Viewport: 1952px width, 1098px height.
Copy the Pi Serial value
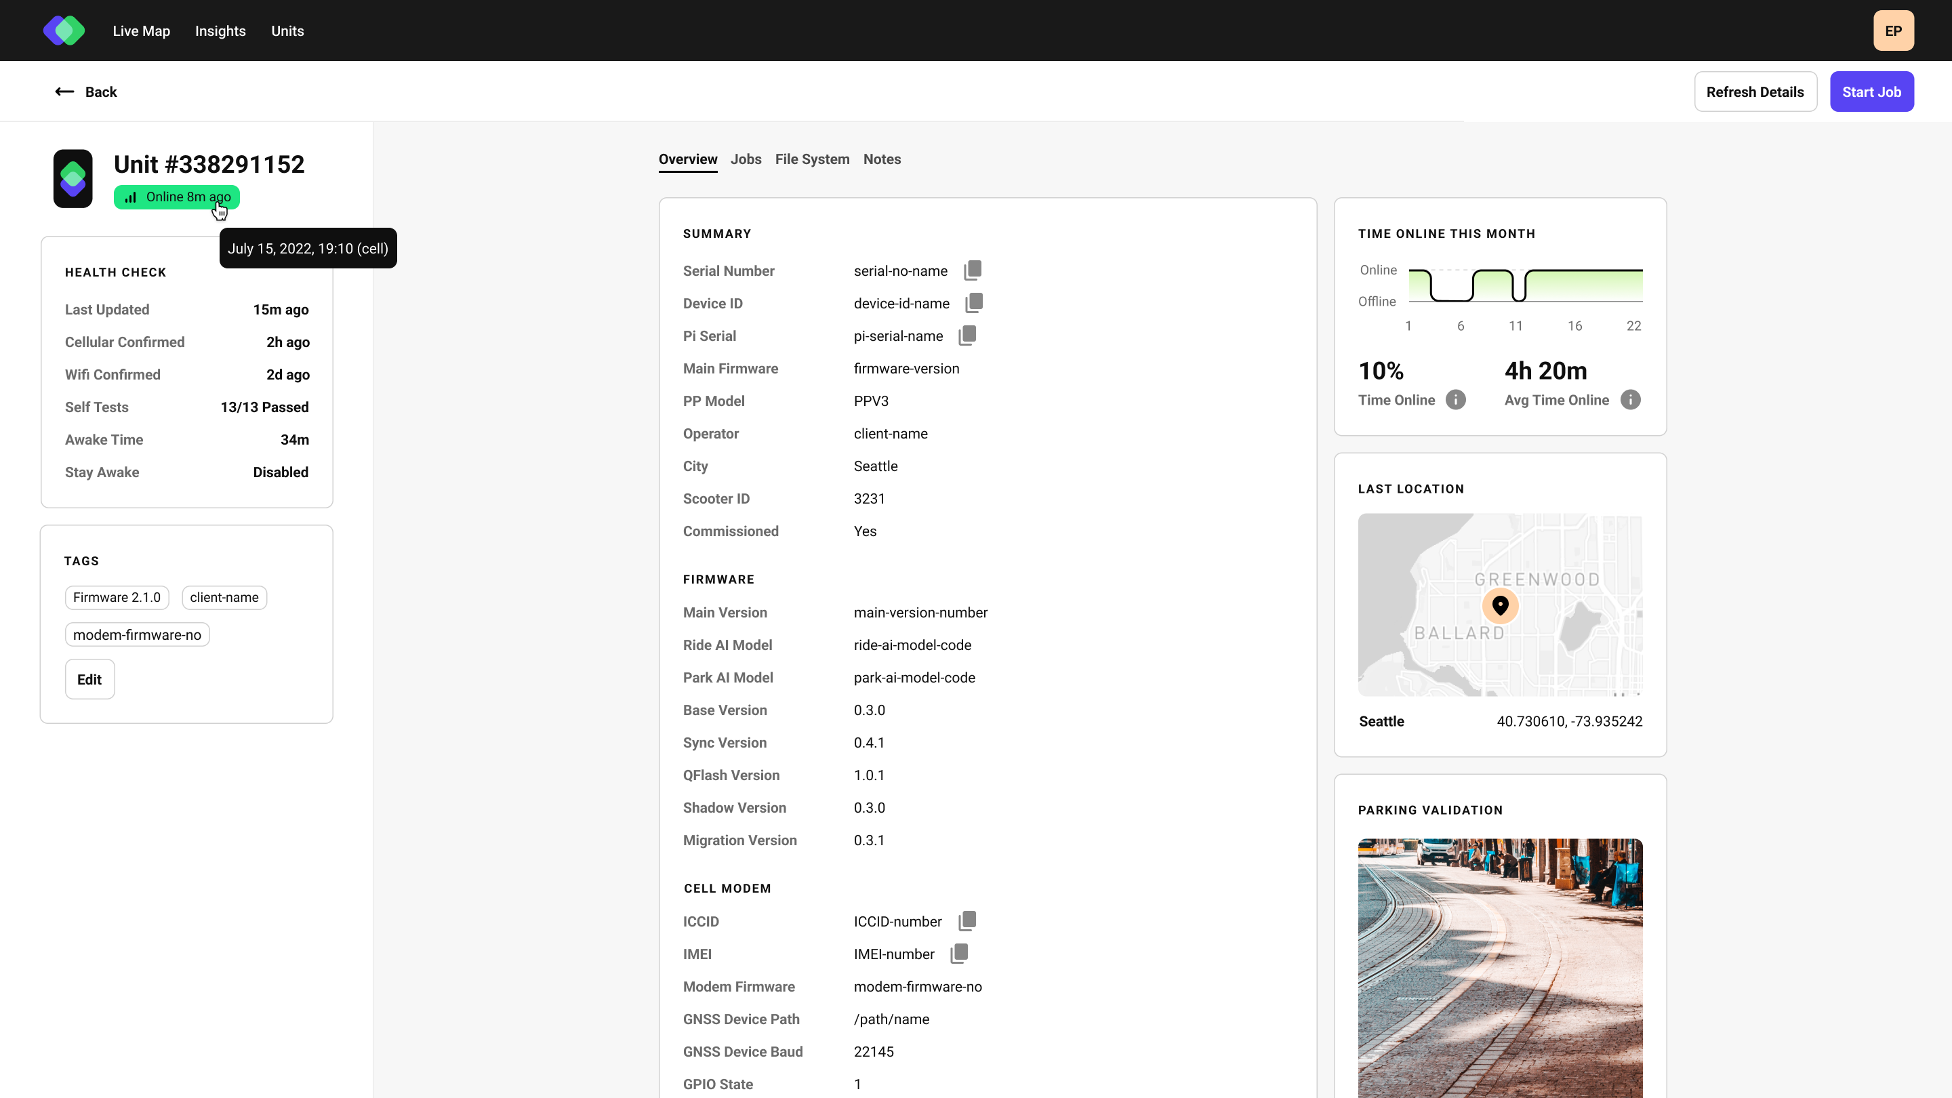click(968, 335)
